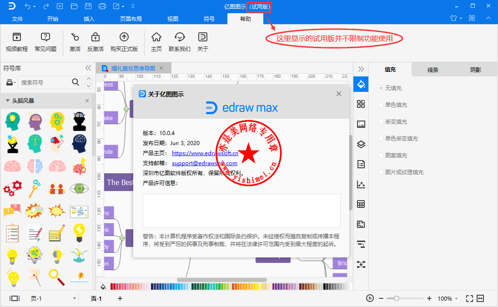Switch to the 阴影 panel tab
The width and height of the screenshot is (498, 307).
tap(476, 70)
